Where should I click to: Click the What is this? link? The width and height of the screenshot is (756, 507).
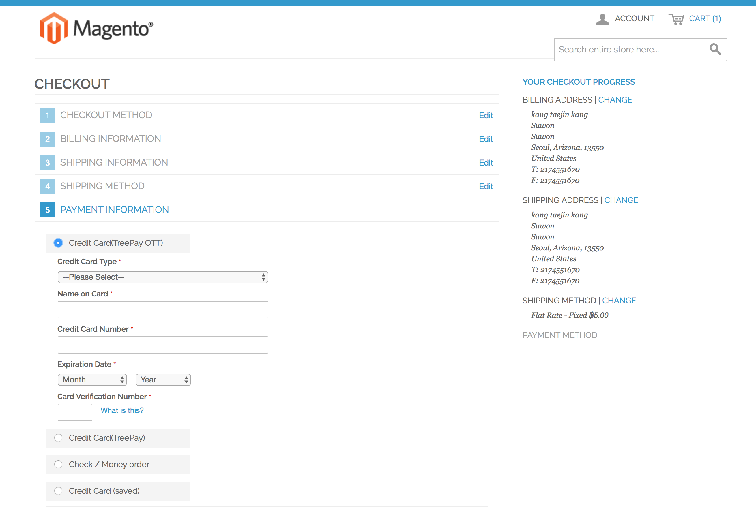coord(122,410)
